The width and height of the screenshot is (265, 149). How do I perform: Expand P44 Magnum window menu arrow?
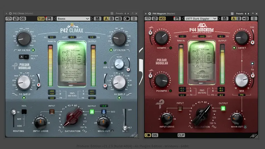pos(146,14)
